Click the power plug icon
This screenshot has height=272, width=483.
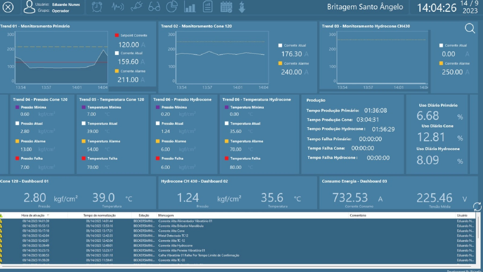coord(137,7)
